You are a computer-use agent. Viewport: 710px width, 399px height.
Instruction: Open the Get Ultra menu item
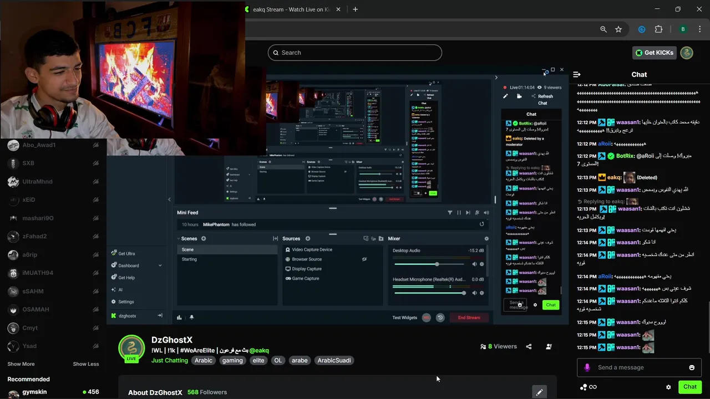(x=123, y=253)
